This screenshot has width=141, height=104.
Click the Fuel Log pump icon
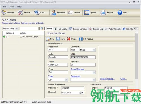pos(56,29)
